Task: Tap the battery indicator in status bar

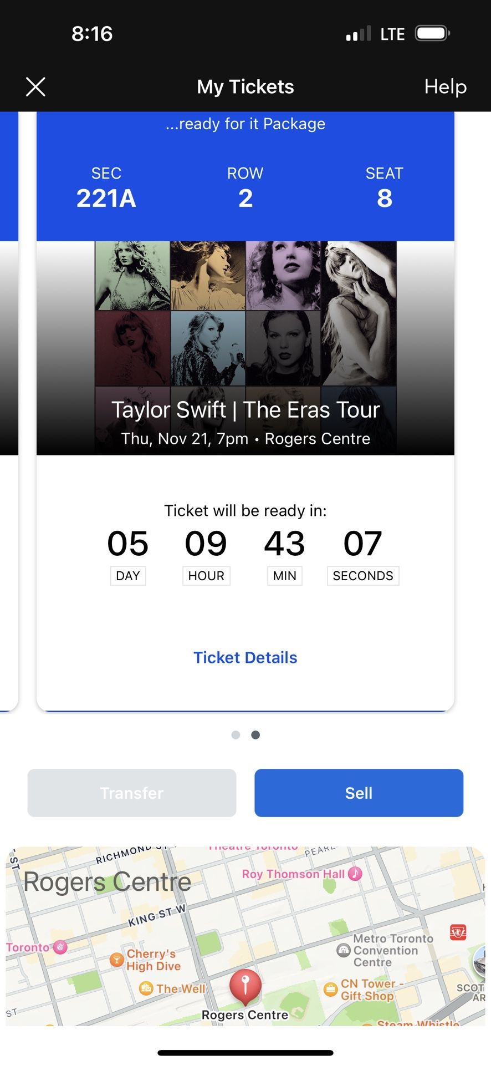Action: (432, 33)
